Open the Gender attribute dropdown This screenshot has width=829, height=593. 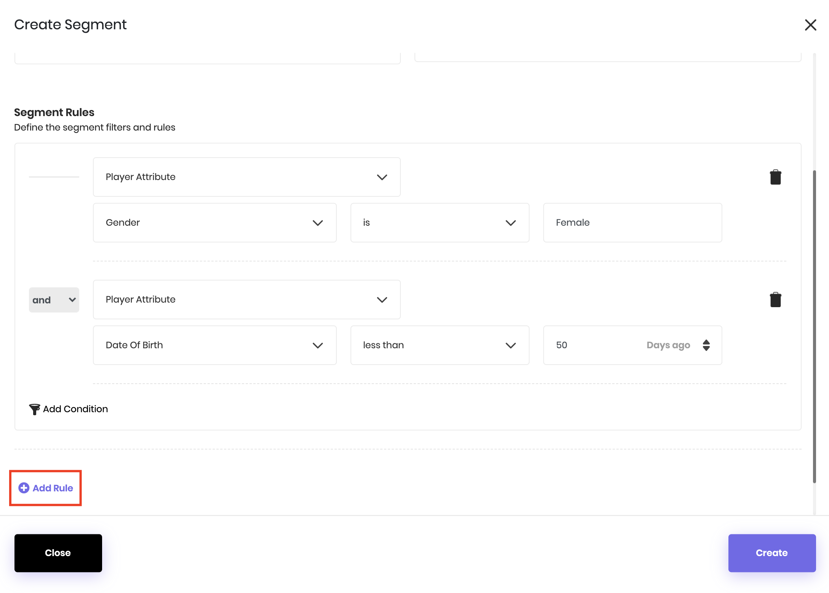(214, 223)
